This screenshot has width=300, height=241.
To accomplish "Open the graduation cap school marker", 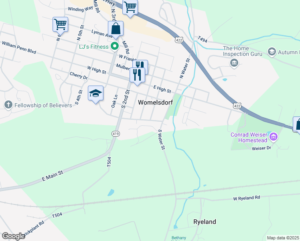I will [96, 93].
